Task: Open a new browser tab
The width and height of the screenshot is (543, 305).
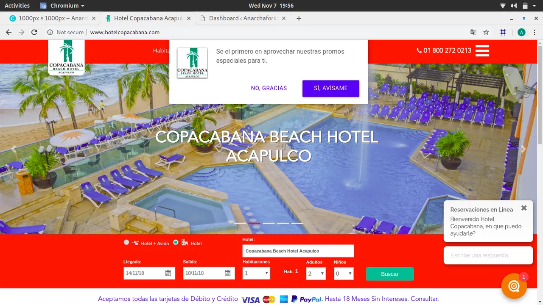Action: pyautogui.click(x=299, y=18)
